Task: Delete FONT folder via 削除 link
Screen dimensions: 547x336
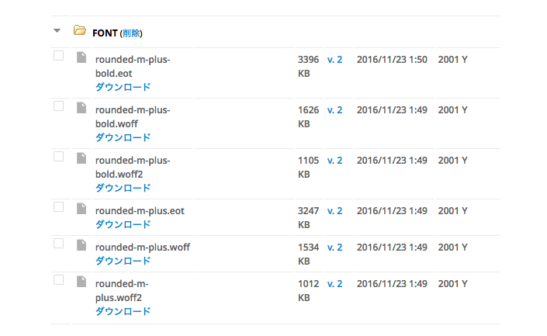Action: (x=131, y=33)
